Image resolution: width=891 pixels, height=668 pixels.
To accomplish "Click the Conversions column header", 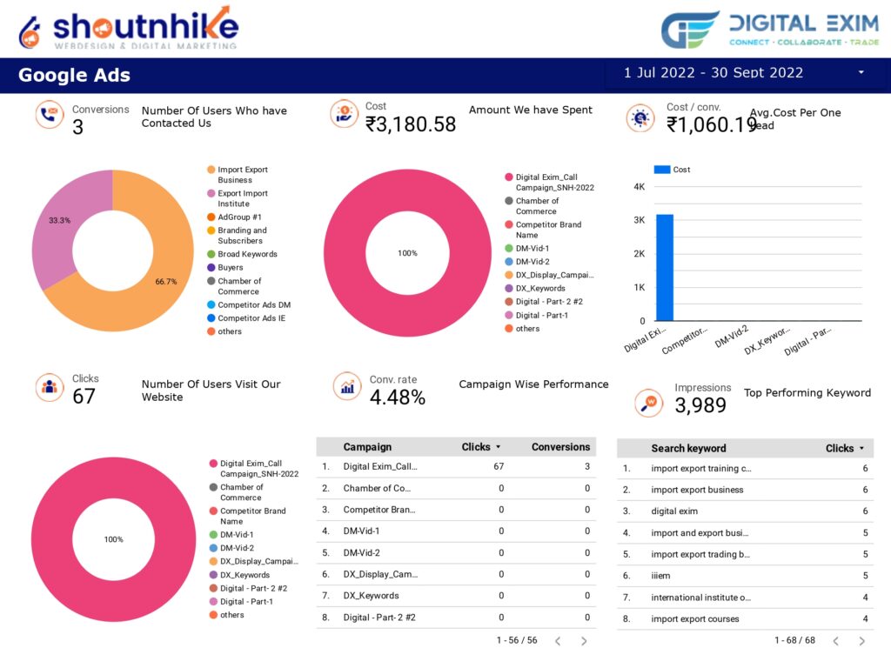I will point(560,447).
